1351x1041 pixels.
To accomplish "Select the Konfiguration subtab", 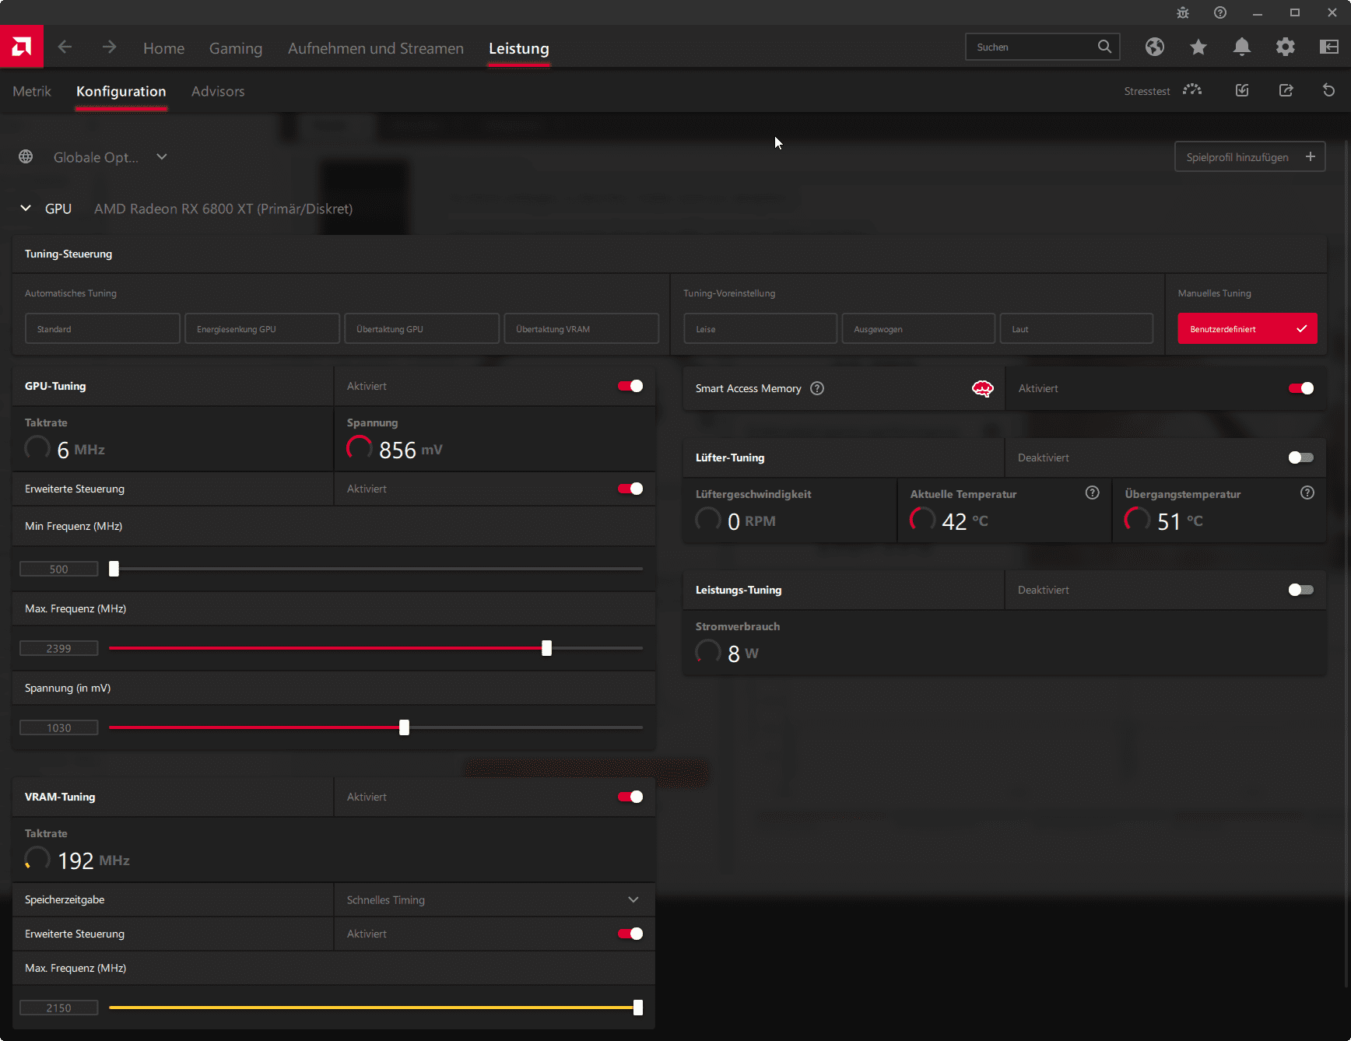I will pos(121,91).
